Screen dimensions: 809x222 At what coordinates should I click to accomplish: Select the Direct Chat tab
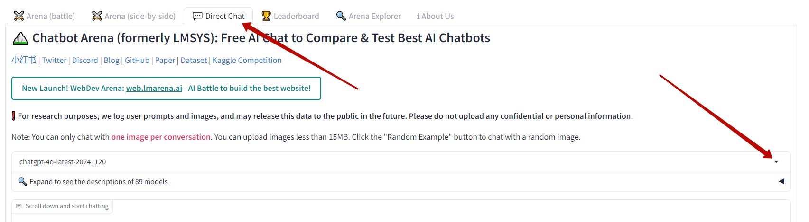(x=219, y=16)
